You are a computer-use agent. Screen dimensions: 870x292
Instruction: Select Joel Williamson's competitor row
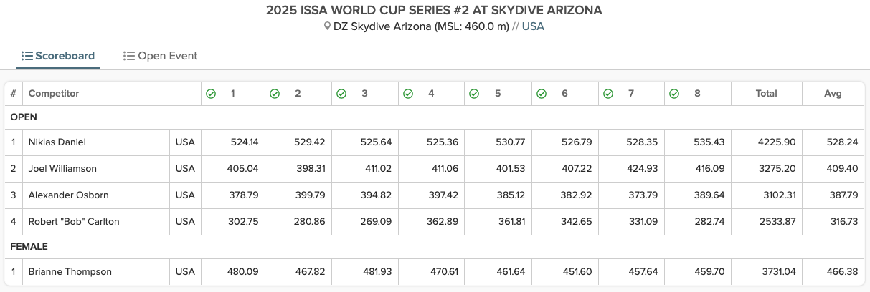pyautogui.click(x=62, y=169)
